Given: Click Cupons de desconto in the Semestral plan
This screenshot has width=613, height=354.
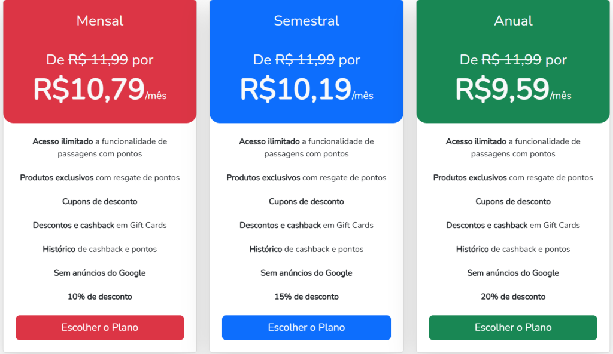Looking at the screenshot, I should pos(306,201).
